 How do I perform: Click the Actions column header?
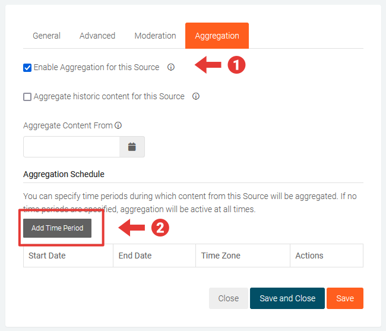pos(309,256)
